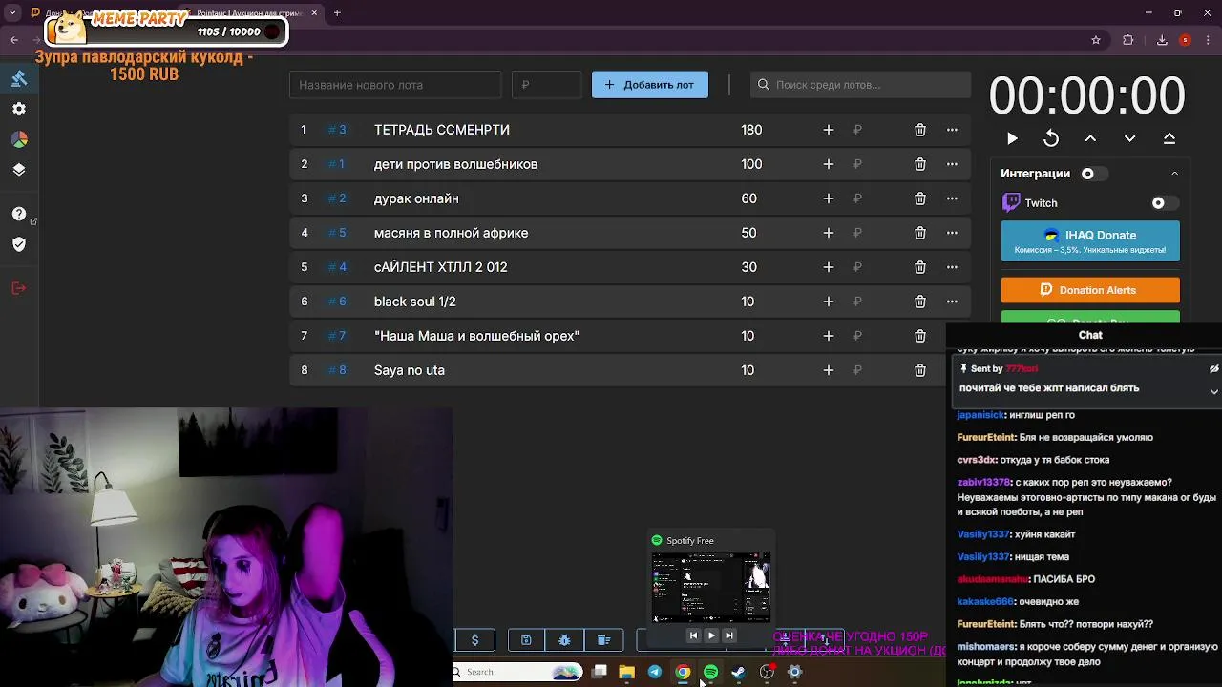Image resolution: width=1222 pixels, height=687 pixels.
Task: Delete the ТЕТРАДЬ ССМЕНРТИ lot
Action: click(920, 130)
